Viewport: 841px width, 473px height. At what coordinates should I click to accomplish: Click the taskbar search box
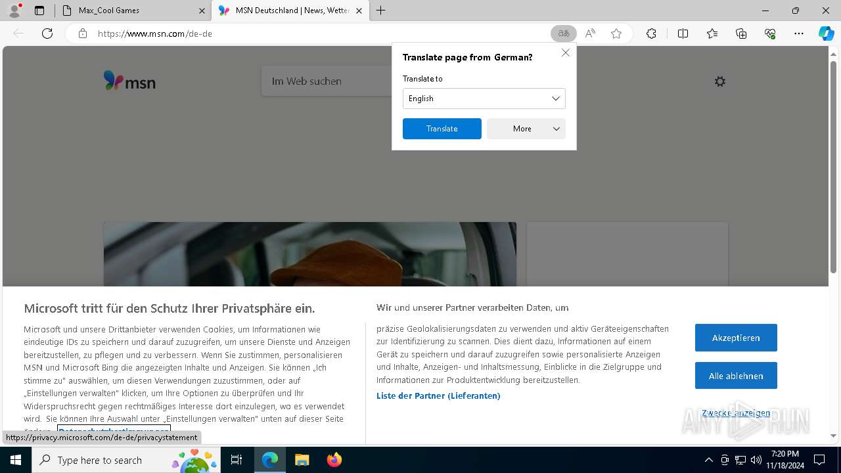[126, 460]
